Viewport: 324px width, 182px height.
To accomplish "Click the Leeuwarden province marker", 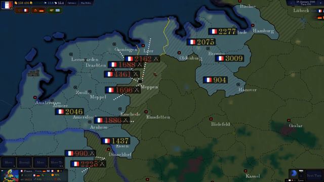I will tap(71, 54).
